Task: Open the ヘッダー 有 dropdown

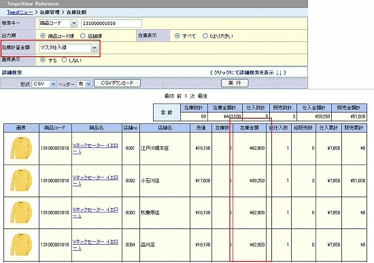Action: (84, 83)
